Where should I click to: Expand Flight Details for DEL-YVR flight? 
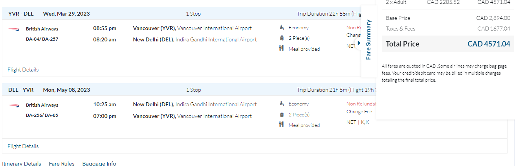(x=23, y=146)
